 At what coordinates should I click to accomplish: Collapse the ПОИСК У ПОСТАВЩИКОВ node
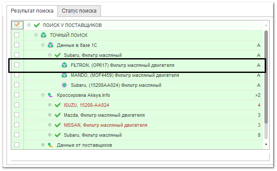[x=29, y=25]
